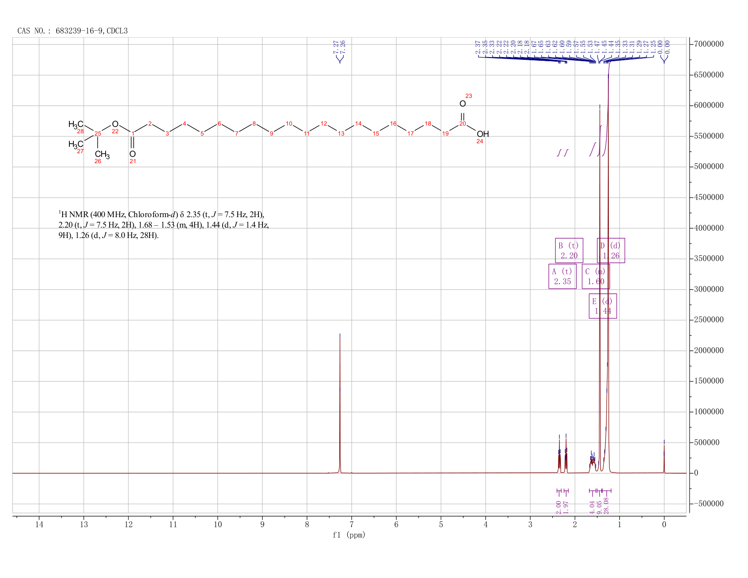Image resolution: width=748 pixels, height=578 pixels.
Task: Click the 3 tick label on the ppm axis
Action: 530,525
